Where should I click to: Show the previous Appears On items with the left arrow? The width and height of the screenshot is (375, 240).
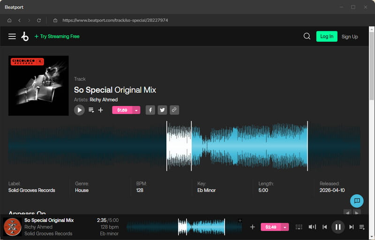coord(347,212)
